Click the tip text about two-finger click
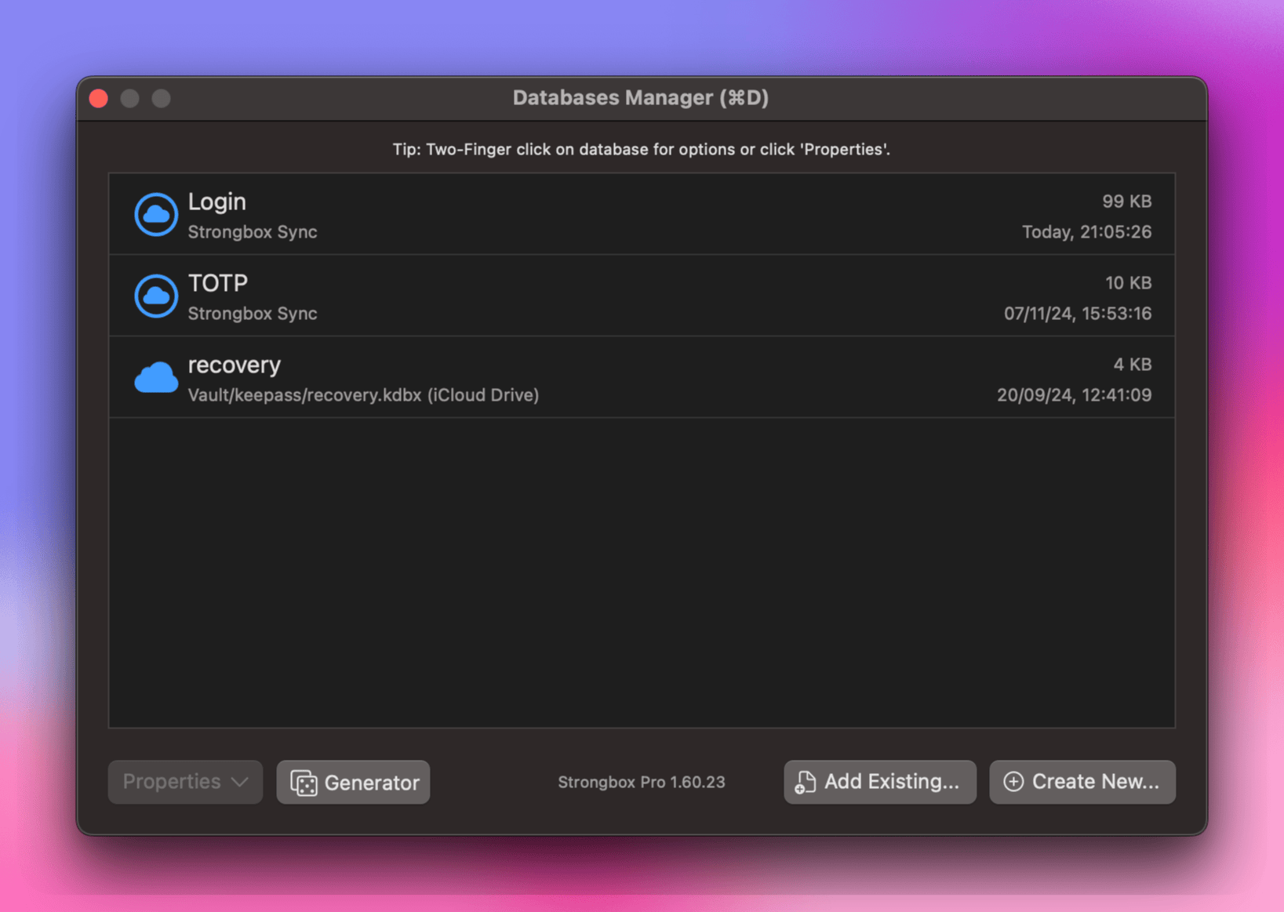 pyautogui.click(x=641, y=149)
